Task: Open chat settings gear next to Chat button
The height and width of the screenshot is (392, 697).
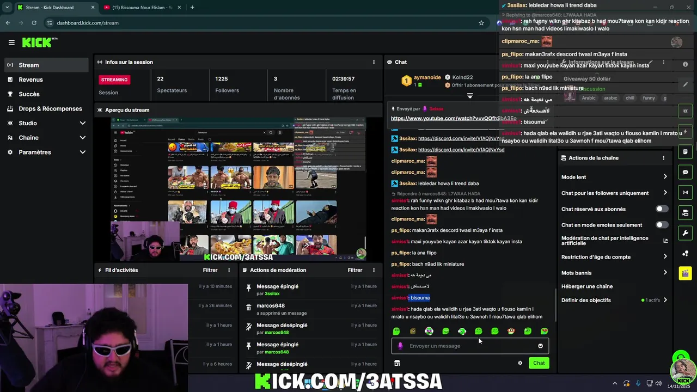Action: [520, 363]
